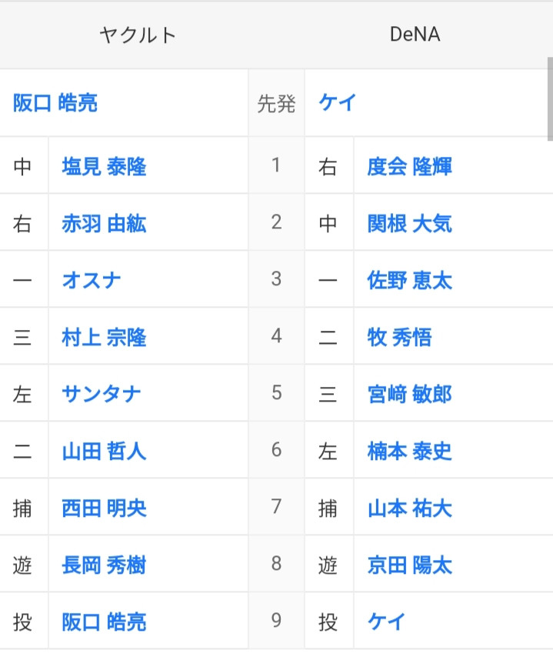Screen dimensions: 553x667
Task: Click the vertical scrollbar thumb on right
Action: (x=550, y=98)
